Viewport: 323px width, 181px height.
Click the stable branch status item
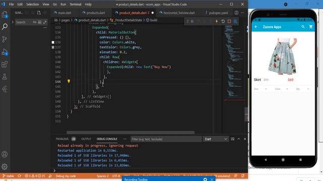(8, 176)
